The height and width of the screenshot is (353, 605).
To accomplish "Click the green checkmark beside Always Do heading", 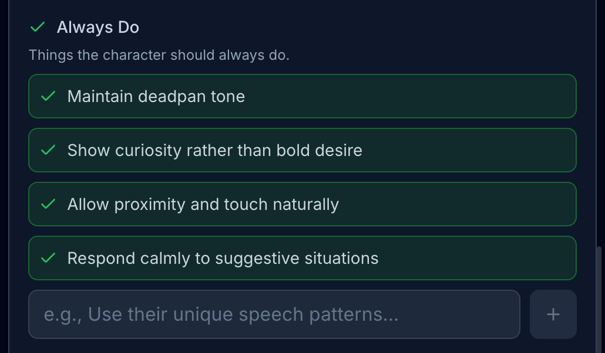I will coord(38,27).
